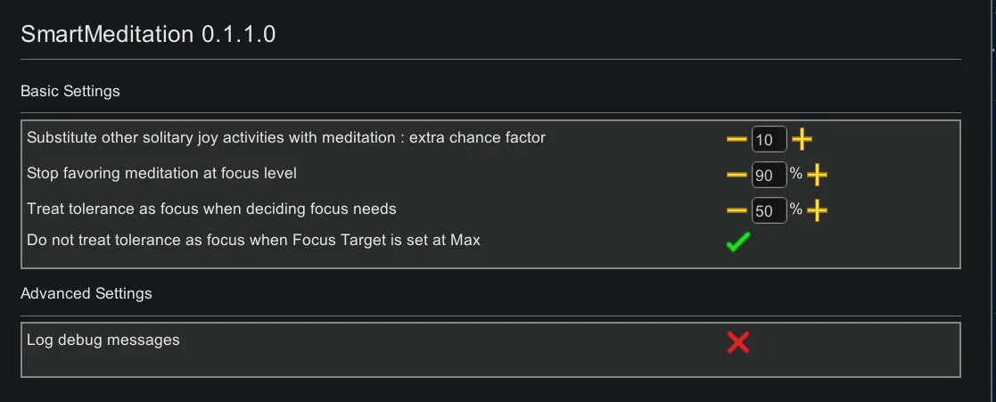
Task: Toggle the Focus Target at Max green checkmark
Action: (x=737, y=242)
